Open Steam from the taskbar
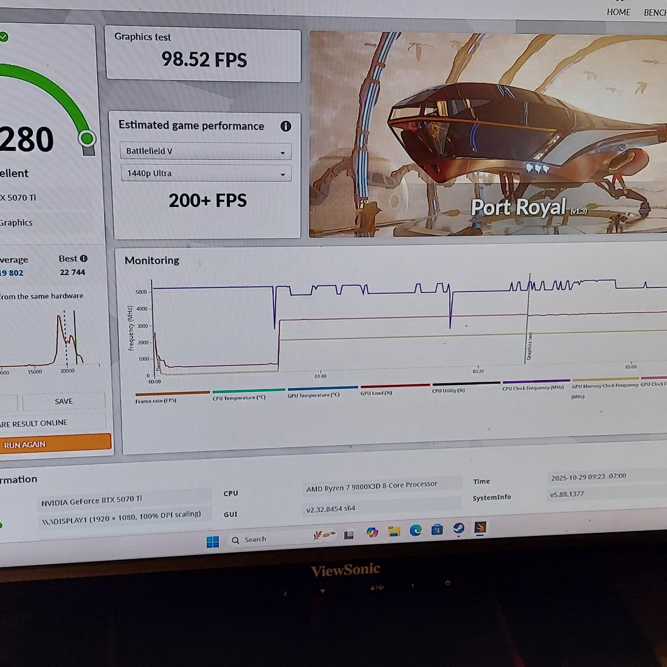667x667 pixels. [x=459, y=529]
